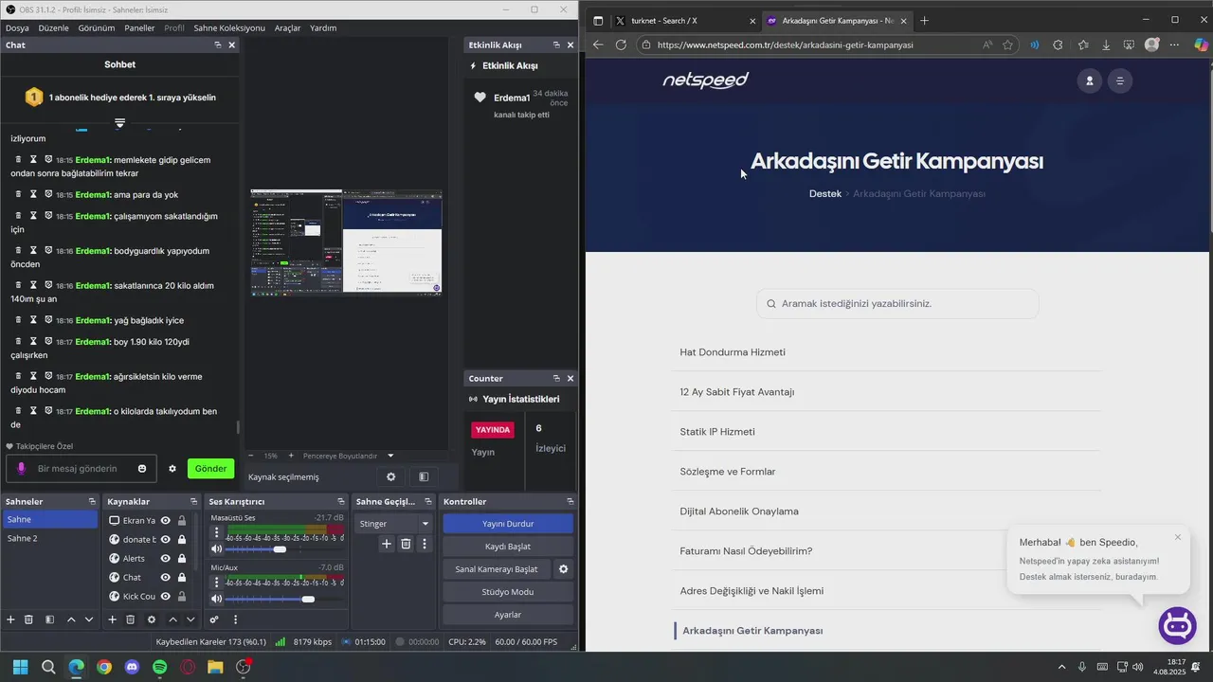Click Speedio chatbot robot icon on webpage

[x=1177, y=625]
